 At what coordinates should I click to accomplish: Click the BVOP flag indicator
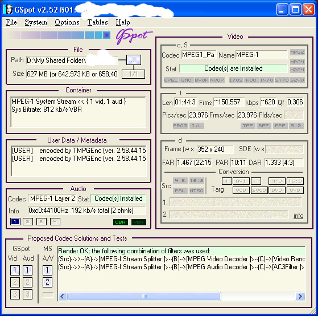pyautogui.click(x=201, y=80)
